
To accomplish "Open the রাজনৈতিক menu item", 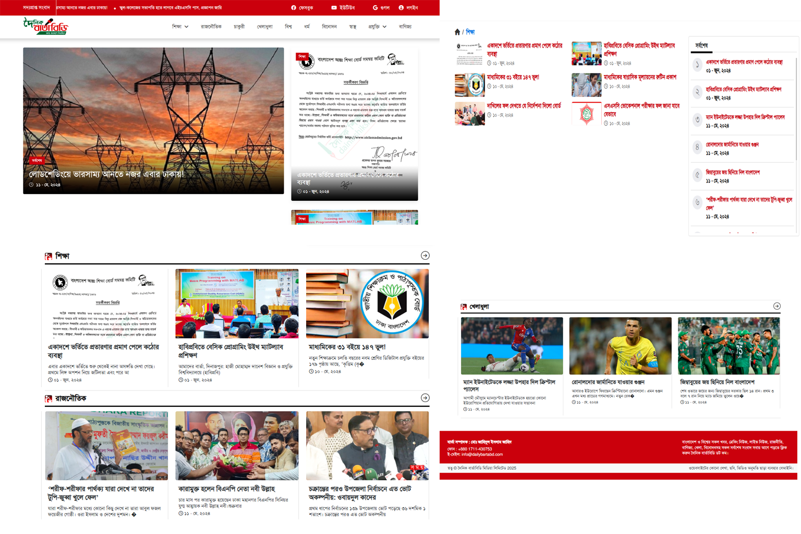I will coord(211,27).
